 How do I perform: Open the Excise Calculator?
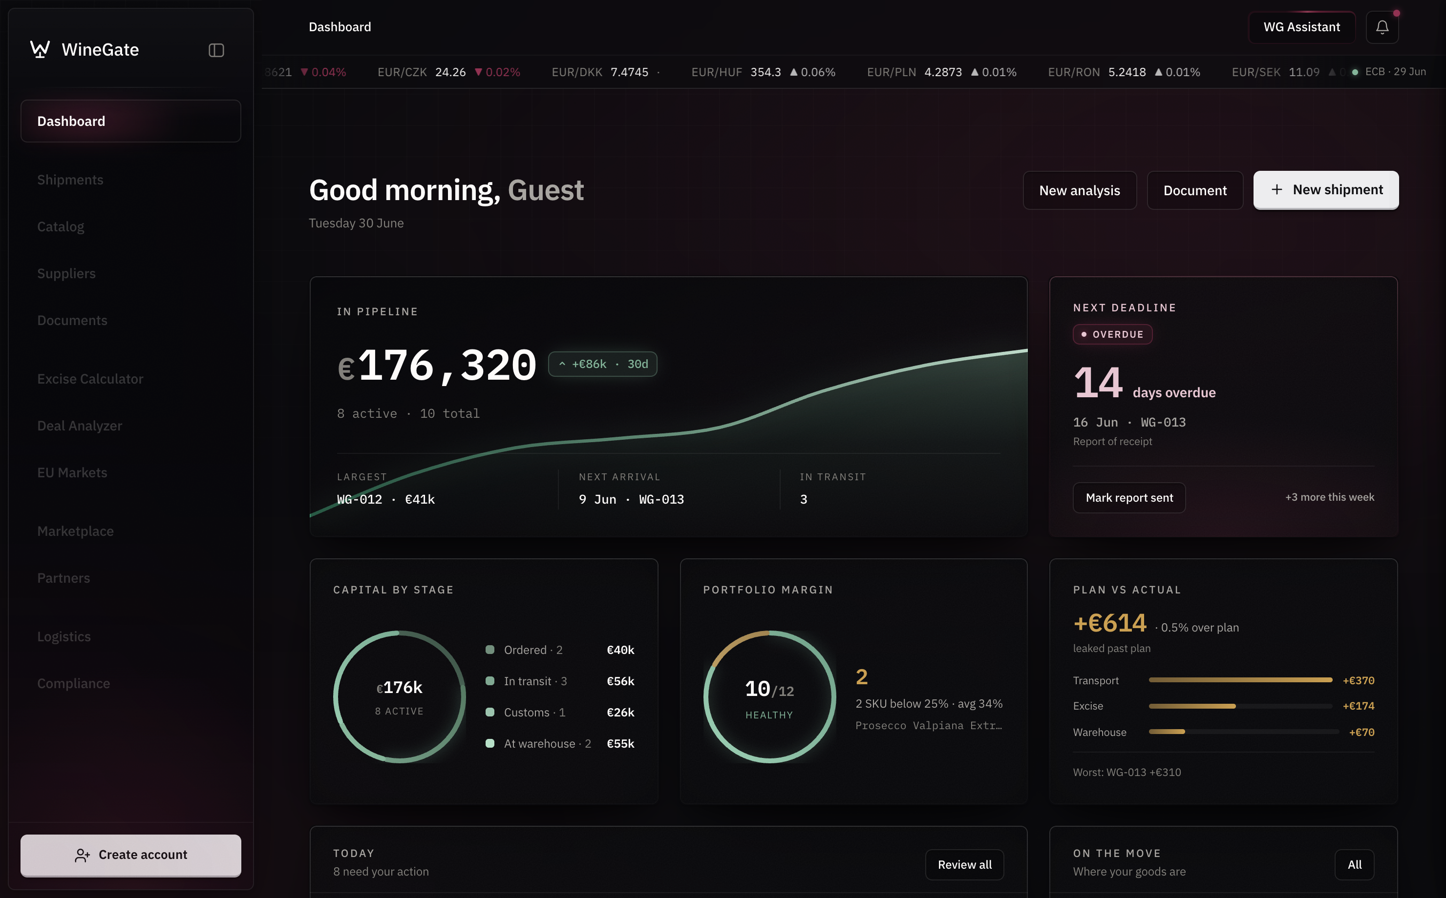pos(90,379)
